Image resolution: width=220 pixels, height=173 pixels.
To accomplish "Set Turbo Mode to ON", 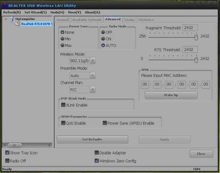I will click(103, 39).
